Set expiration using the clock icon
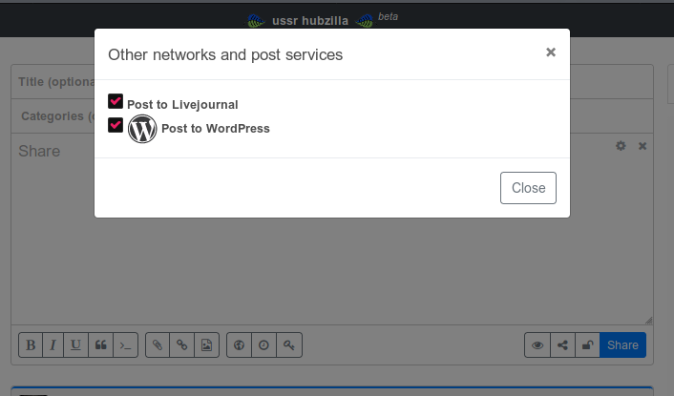The width and height of the screenshot is (674, 396). pyautogui.click(x=263, y=344)
